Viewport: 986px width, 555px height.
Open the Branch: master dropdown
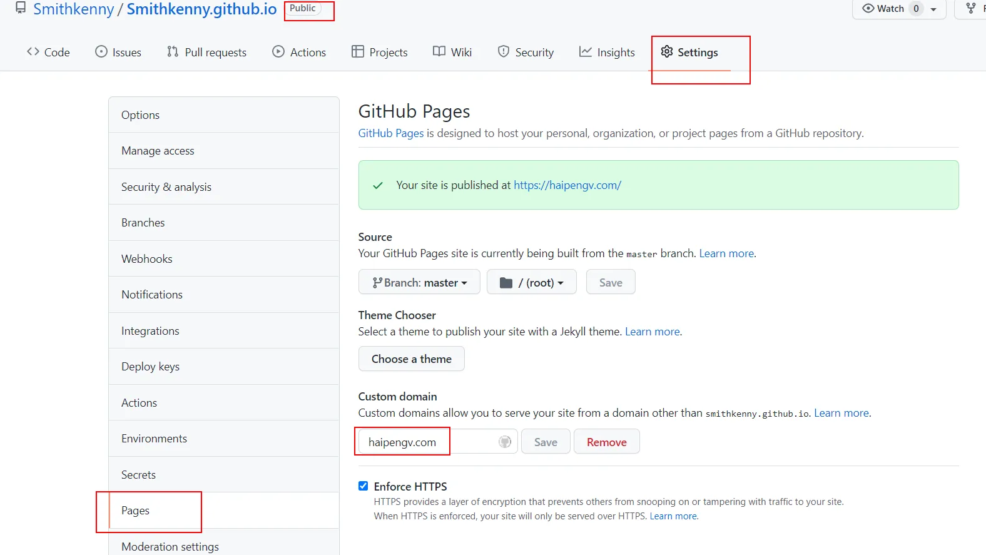(x=419, y=282)
